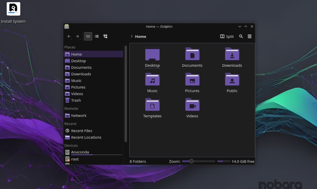
Task: Switch to Details tree view mode
Action: pyautogui.click(x=105, y=36)
